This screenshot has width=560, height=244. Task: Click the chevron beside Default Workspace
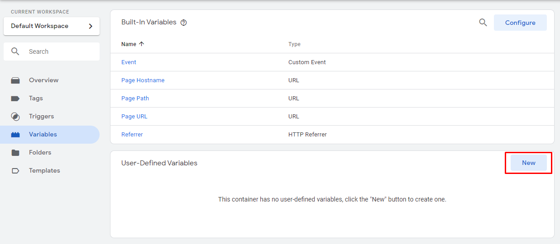(91, 26)
